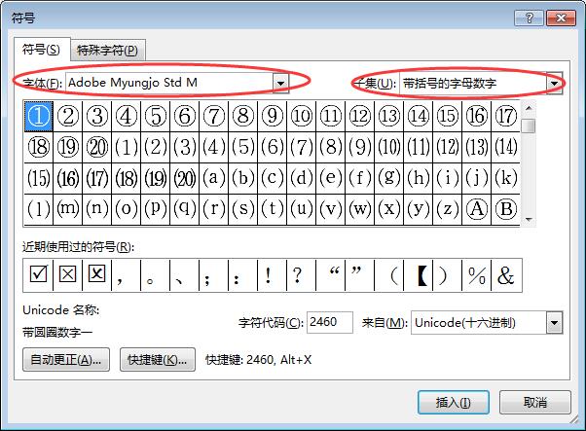Screen dimensions: 586x431
Task: Pick the circled letter B symbol
Action: click(x=506, y=209)
